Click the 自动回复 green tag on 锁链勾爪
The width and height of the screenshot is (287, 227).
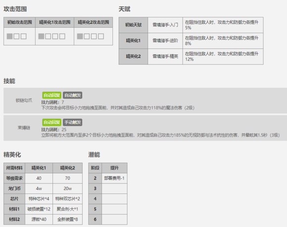(51, 95)
